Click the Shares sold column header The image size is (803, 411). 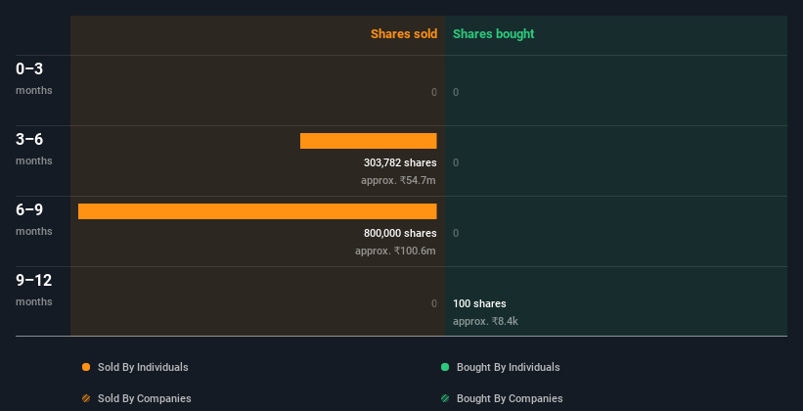pyautogui.click(x=404, y=34)
